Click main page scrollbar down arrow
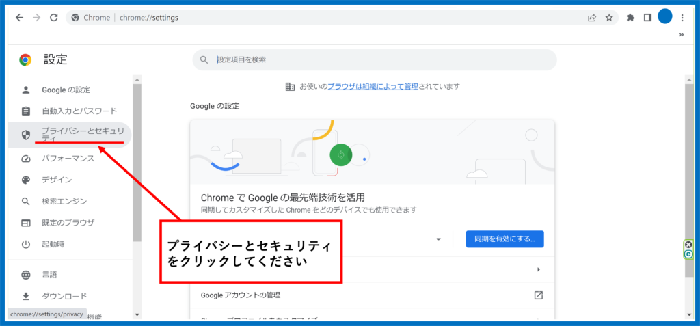This screenshot has height=326, width=700. (x=689, y=315)
